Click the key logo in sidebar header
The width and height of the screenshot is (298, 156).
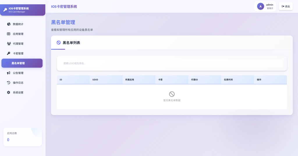click(5, 10)
